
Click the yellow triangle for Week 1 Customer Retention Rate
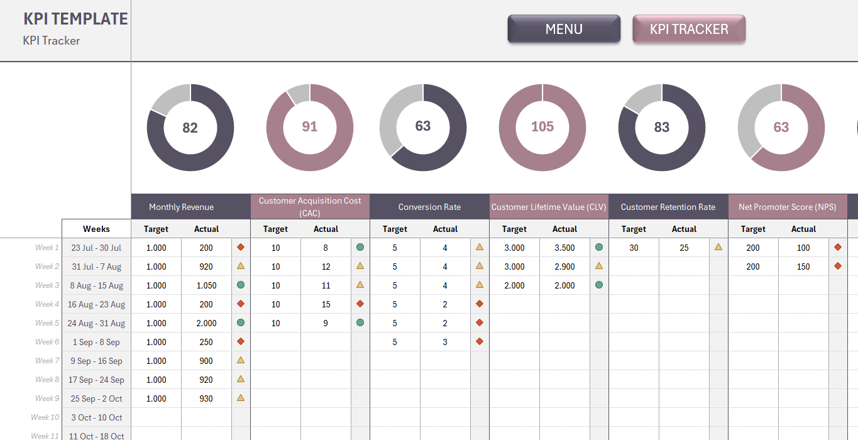pos(718,248)
